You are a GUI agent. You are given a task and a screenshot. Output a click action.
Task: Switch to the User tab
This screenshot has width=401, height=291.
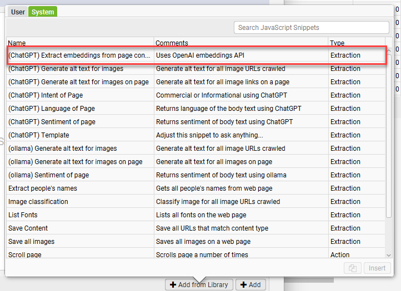click(x=18, y=12)
